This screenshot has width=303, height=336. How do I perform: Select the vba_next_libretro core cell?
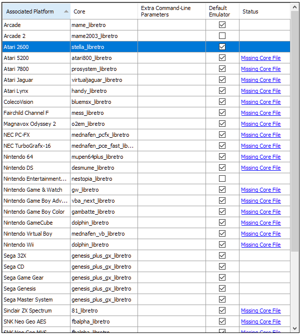(x=104, y=201)
